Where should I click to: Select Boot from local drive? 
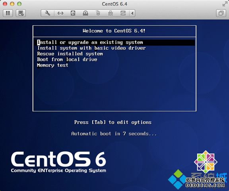(x=67, y=59)
